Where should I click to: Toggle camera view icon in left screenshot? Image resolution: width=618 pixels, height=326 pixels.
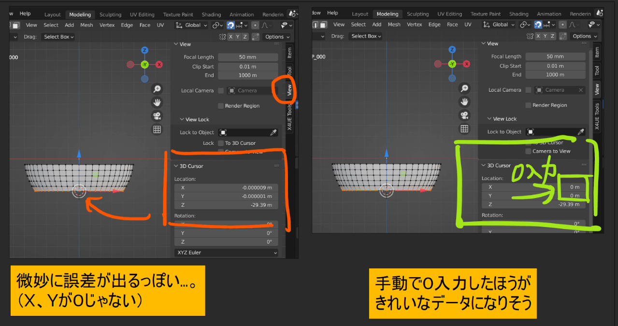[x=157, y=116]
